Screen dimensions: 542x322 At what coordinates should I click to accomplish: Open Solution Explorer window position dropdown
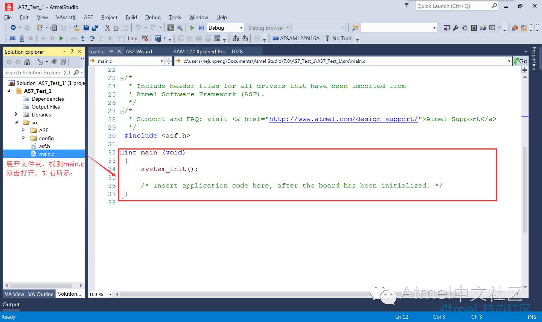click(64, 51)
